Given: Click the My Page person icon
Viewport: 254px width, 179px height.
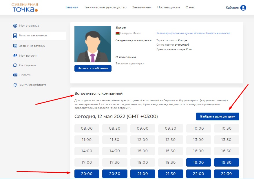Looking at the screenshot, I should point(15,26).
